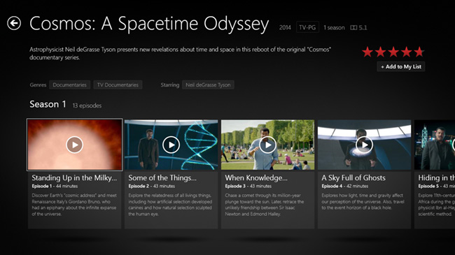455x255 pixels.
Task: Click the Episode 1 description about Giordano Bruno
Action: click(x=74, y=205)
